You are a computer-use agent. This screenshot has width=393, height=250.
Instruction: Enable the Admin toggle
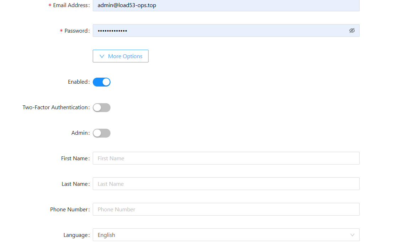102,133
